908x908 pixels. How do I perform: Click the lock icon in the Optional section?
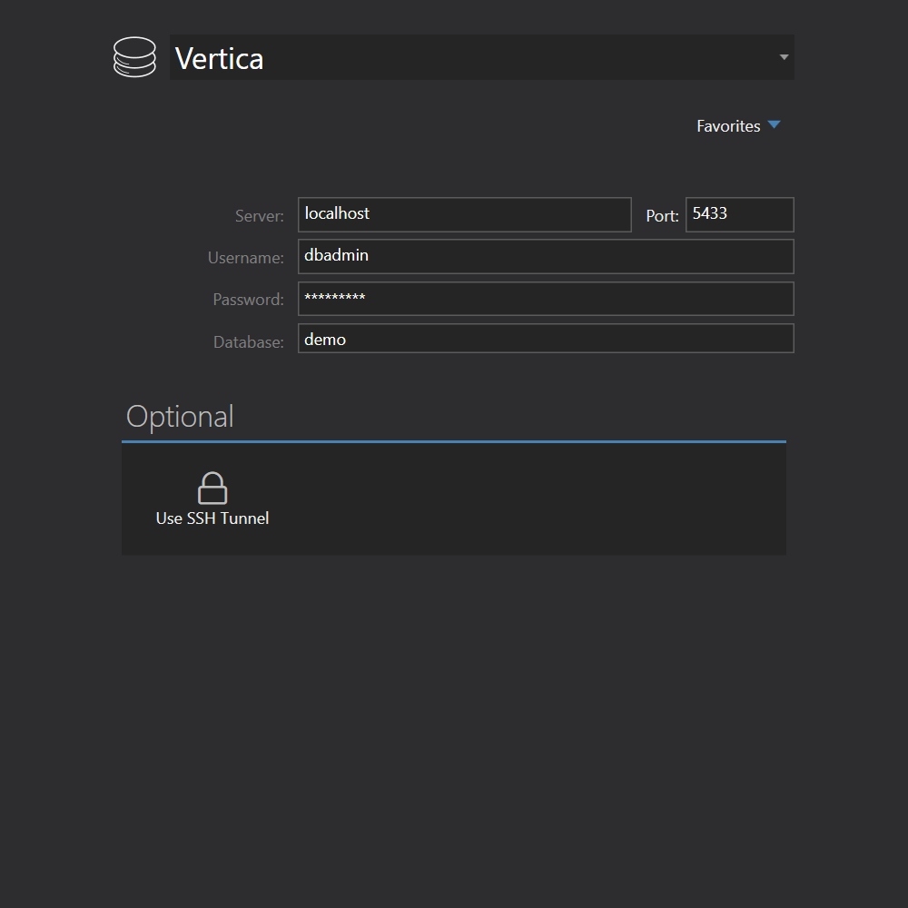pos(212,487)
